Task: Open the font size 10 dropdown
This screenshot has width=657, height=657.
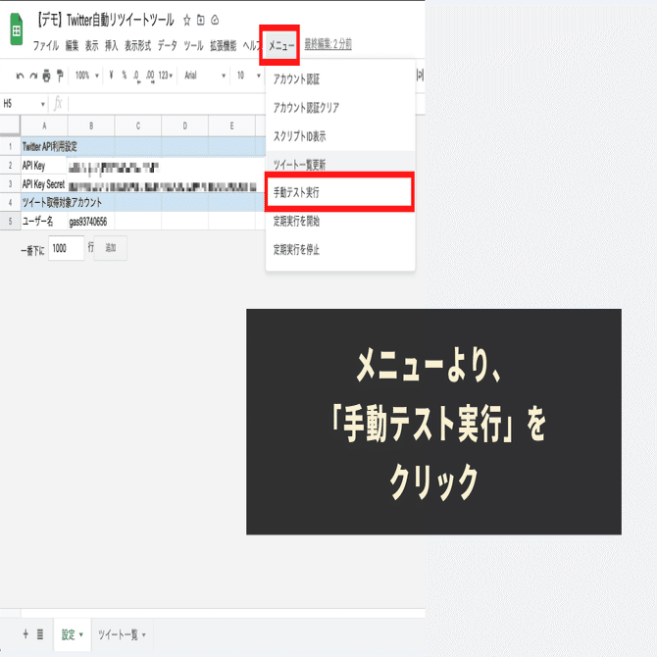Action: click(249, 76)
